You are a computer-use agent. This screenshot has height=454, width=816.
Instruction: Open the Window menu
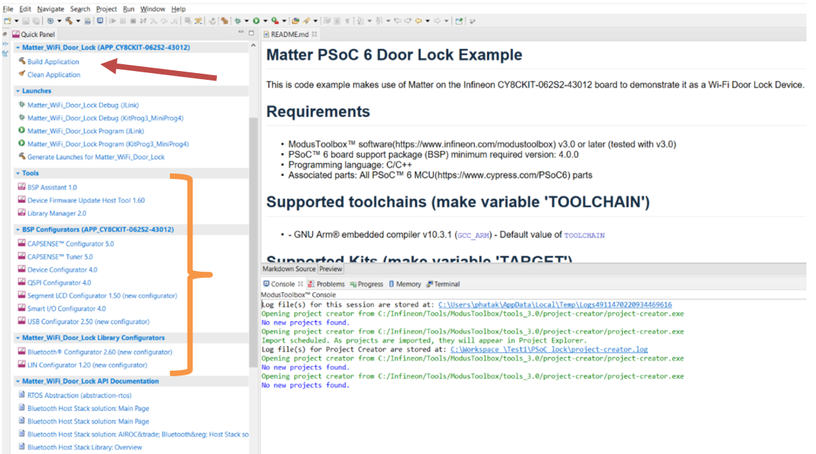[152, 9]
